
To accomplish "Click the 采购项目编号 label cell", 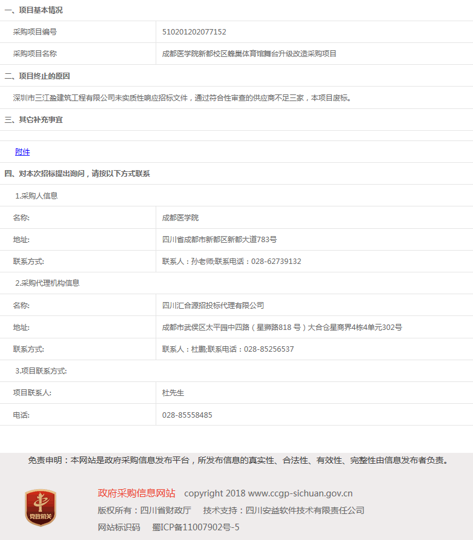I will click(x=78, y=32).
